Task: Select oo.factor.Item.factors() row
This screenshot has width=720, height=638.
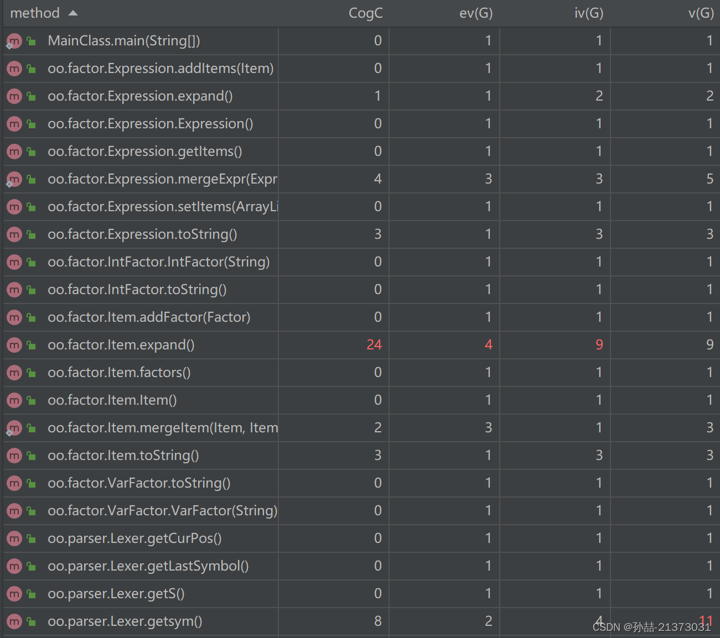Action: [360, 373]
